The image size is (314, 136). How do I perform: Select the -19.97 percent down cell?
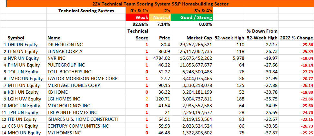[262, 58]
